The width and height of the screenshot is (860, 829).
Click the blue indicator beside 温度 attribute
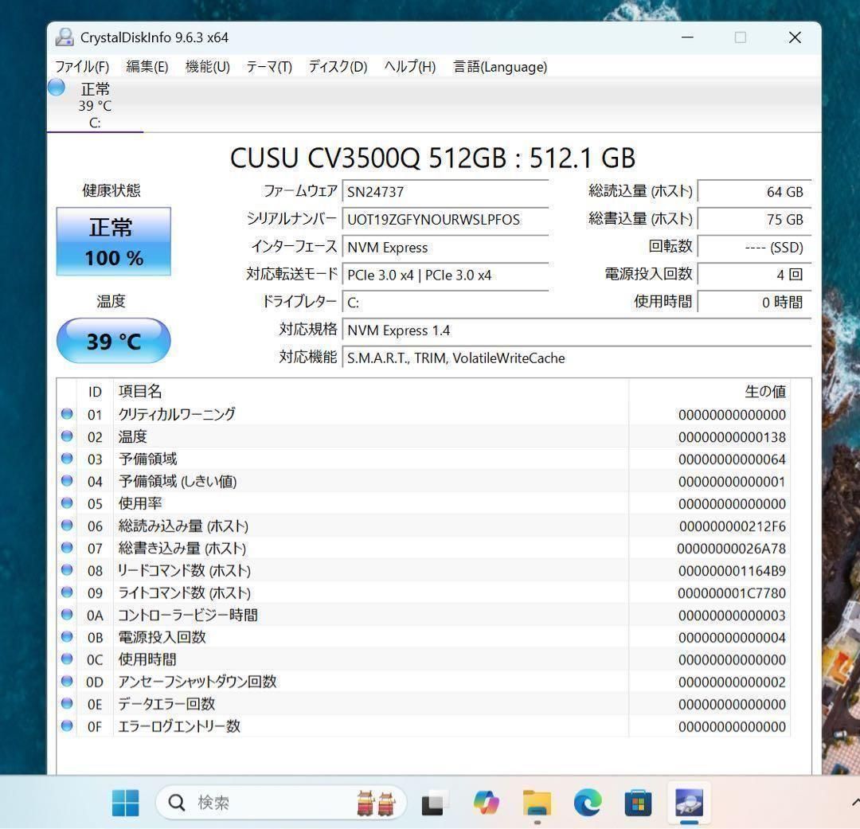pos(67,436)
